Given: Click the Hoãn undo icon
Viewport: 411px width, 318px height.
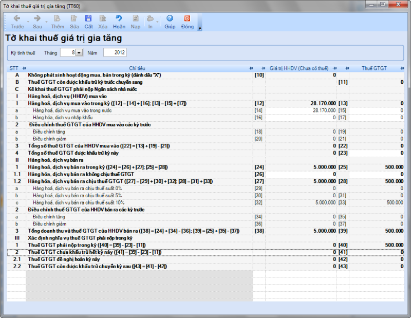Looking at the screenshot, I should [119, 18].
